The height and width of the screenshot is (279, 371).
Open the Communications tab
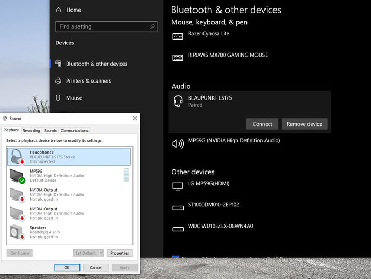click(74, 130)
